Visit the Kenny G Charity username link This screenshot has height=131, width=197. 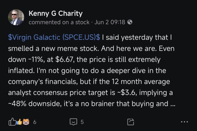coord(56,13)
